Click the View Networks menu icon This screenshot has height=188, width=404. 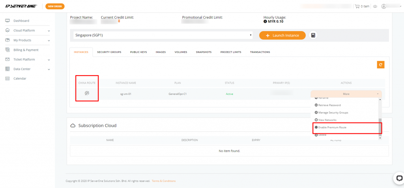coord(316,120)
